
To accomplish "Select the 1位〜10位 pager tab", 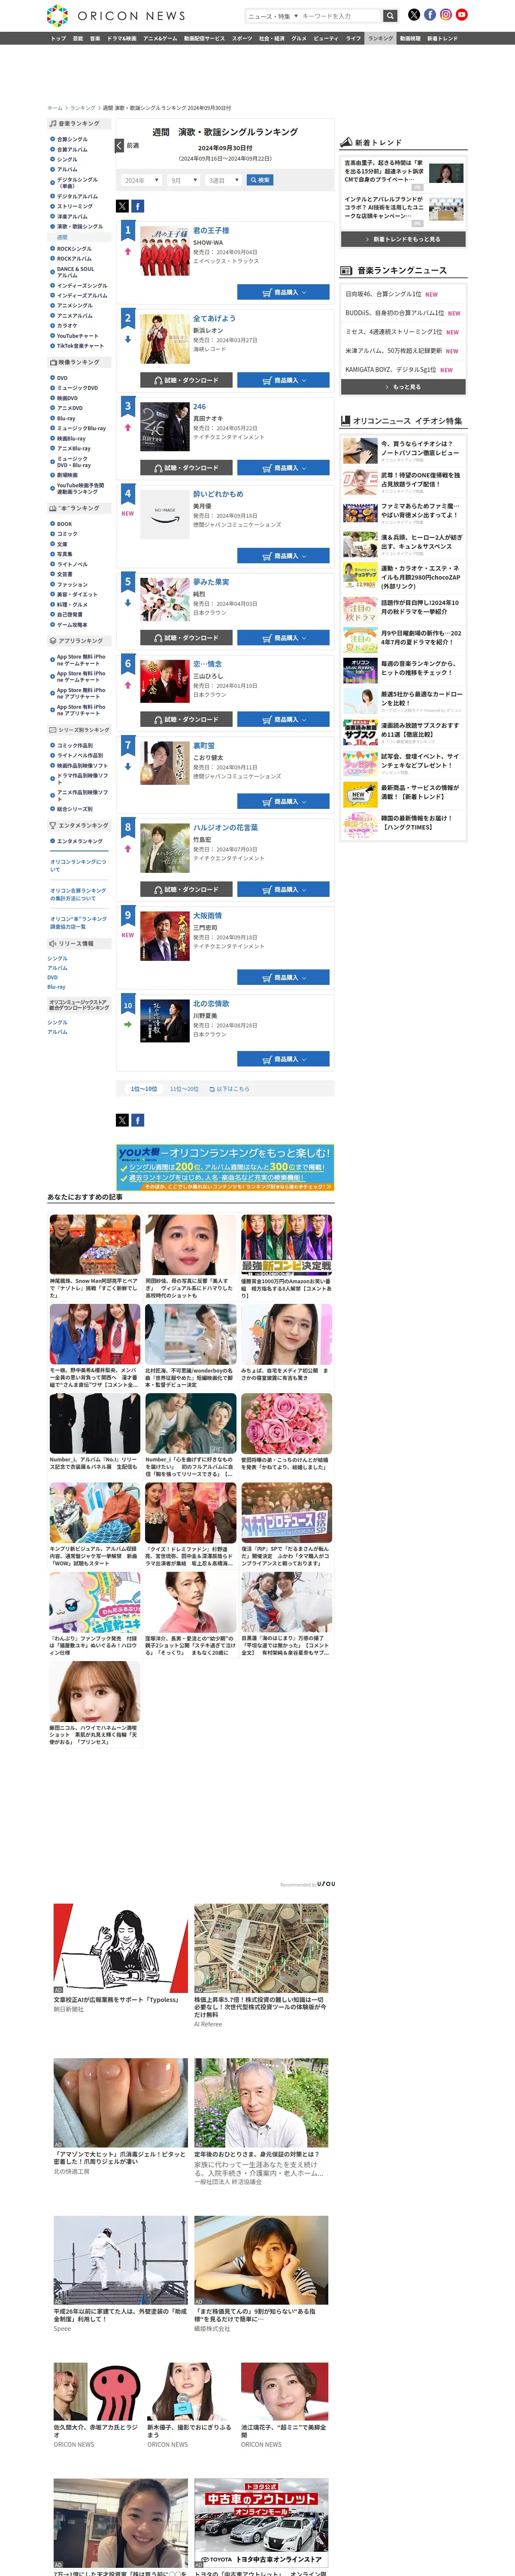I will click(x=144, y=1089).
